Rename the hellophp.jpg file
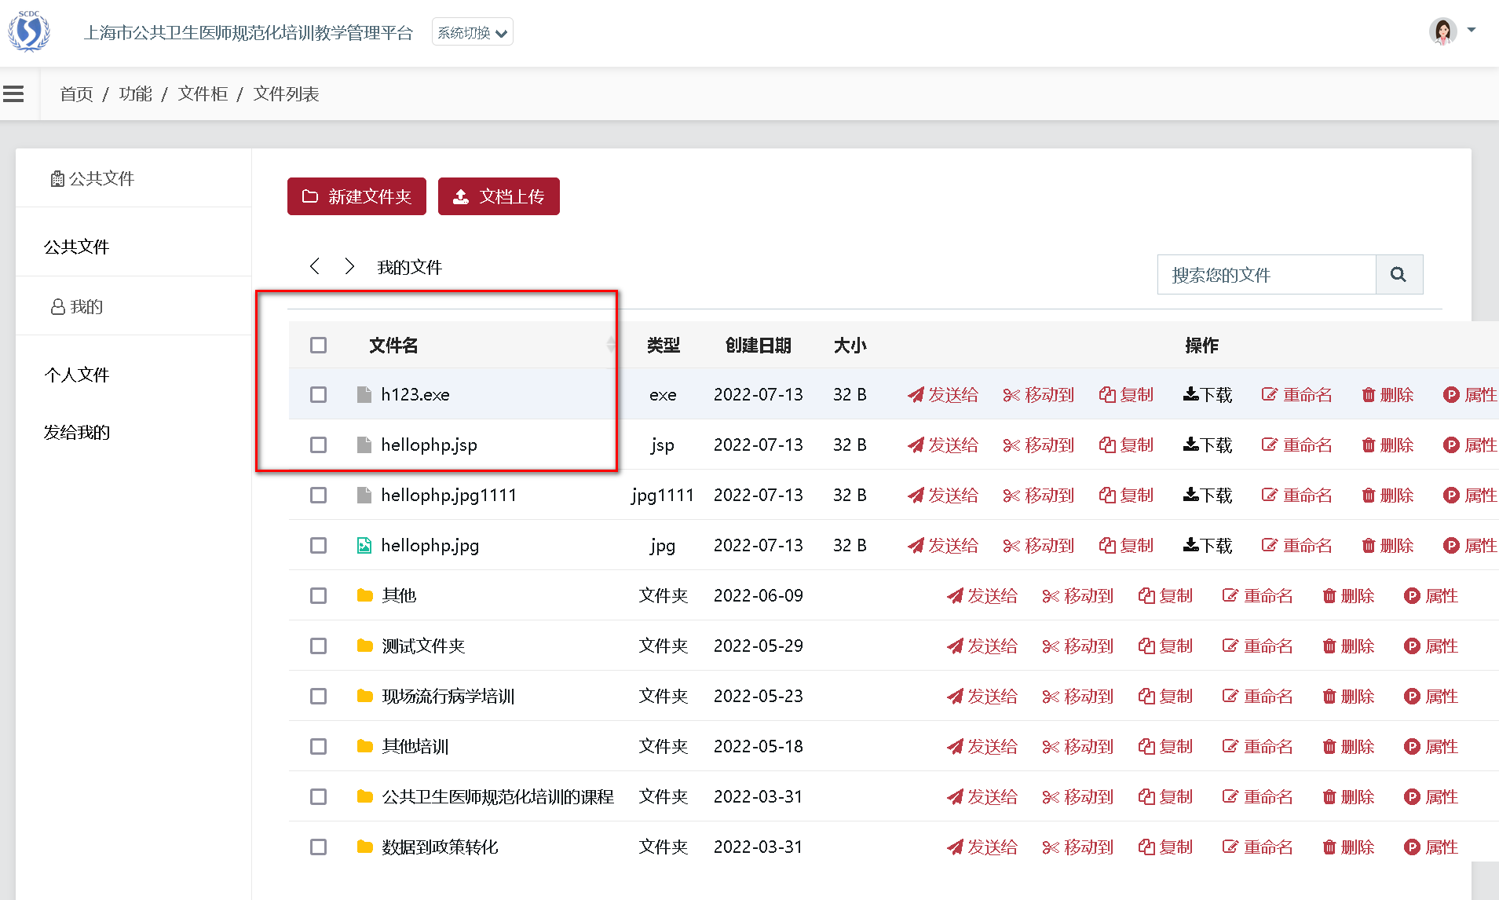 point(1296,545)
